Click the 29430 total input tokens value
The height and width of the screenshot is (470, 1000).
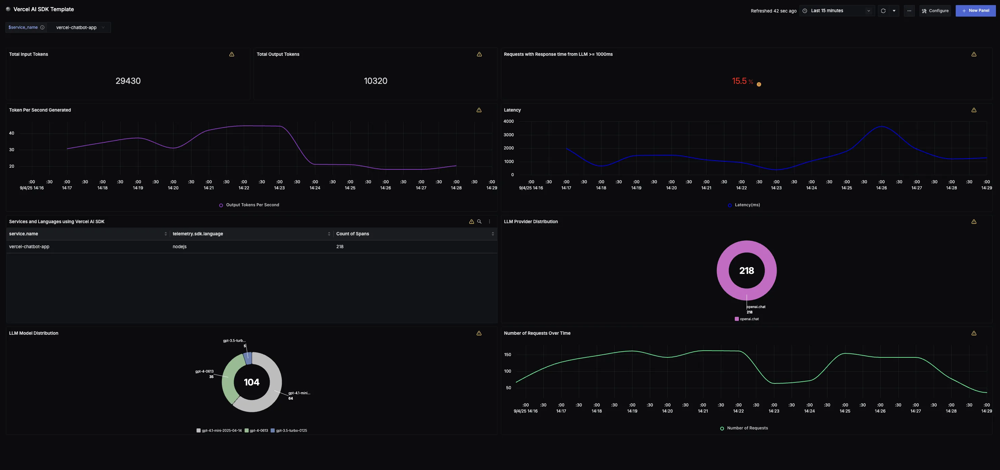[x=128, y=81]
